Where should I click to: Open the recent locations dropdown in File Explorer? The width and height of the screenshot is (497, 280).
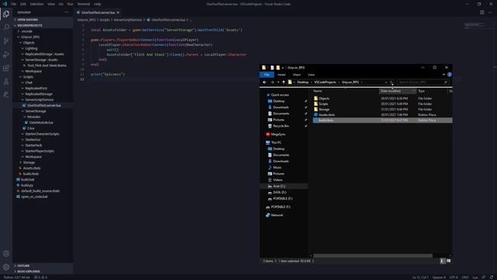tap(278, 82)
